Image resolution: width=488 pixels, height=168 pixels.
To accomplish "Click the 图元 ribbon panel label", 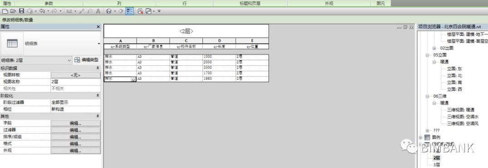I will (x=380, y=3).
